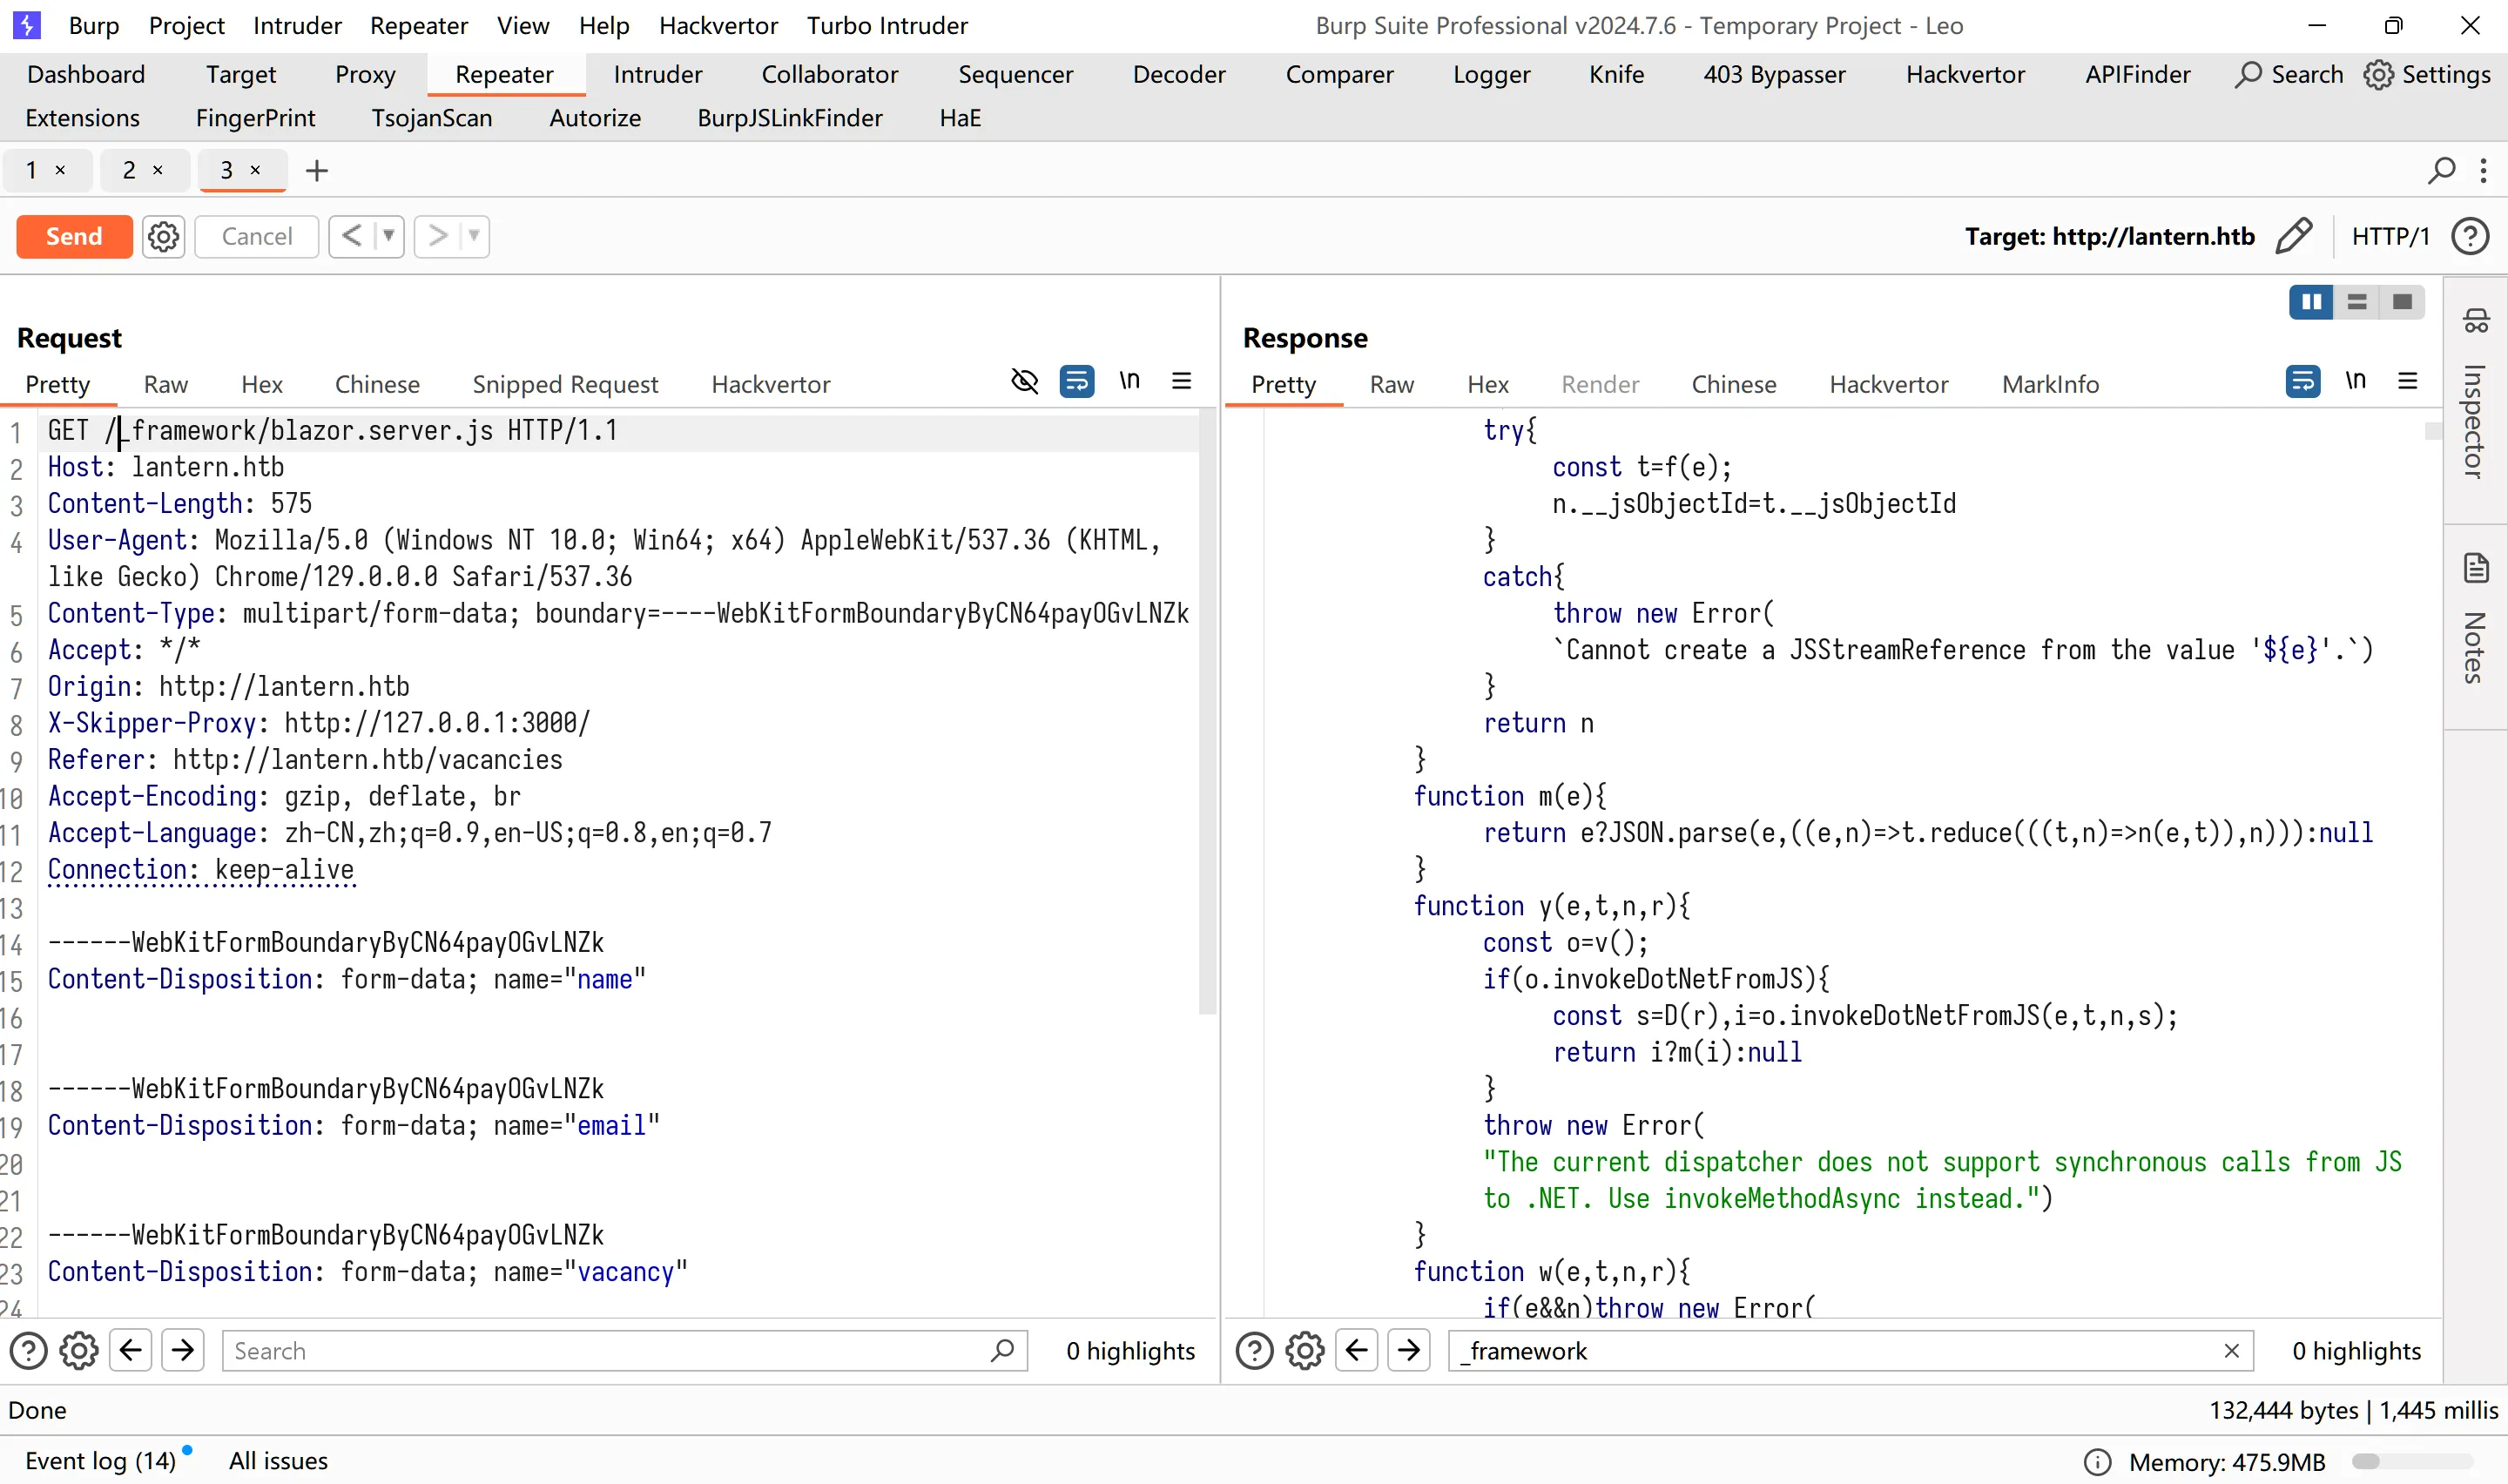This screenshot has height=1484, width=2508.
Task: Expand previous request history dropdown arrow
Action: click(x=389, y=237)
